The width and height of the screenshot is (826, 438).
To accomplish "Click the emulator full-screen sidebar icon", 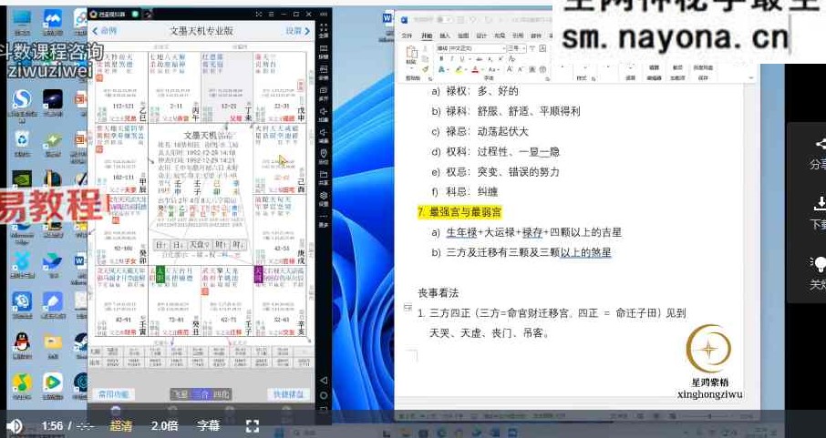I will pyautogui.click(x=324, y=29).
